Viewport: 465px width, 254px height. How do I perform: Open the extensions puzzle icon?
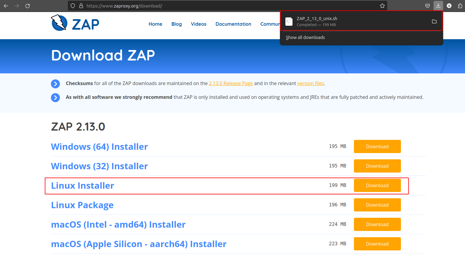point(460,6)
